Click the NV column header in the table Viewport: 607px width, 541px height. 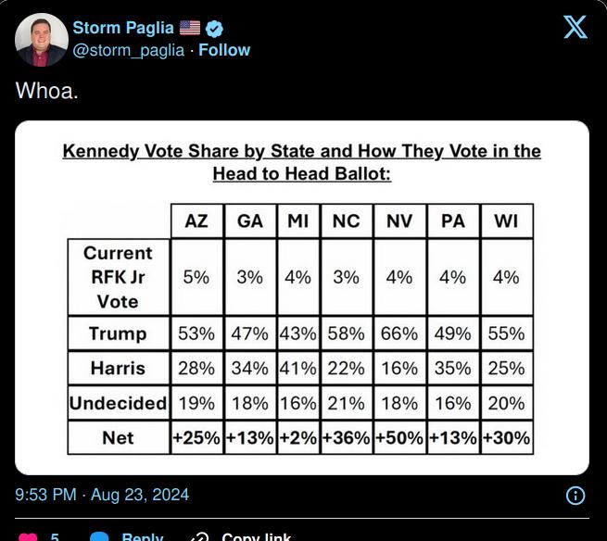click(399, 220)
